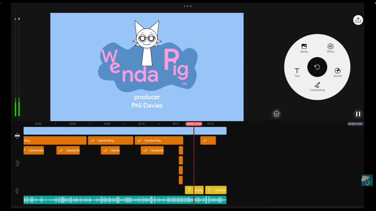Select top-layer Handwriting clip spanning the 00:08 mark
This screenshot has height=211, width=376.
tap(110, 141)
